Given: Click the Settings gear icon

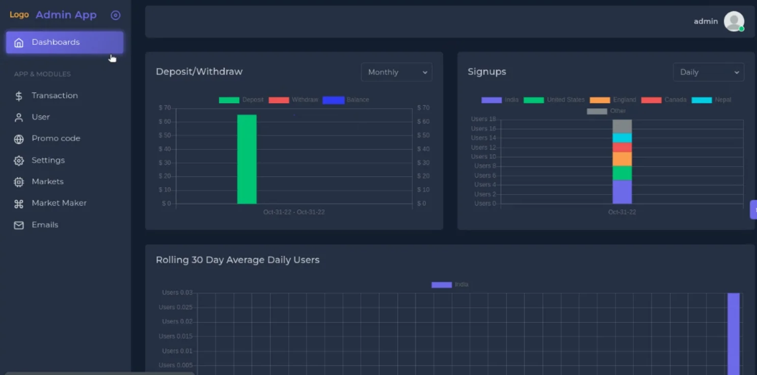Looking at the screenshot, I should (x=19, y=161).
